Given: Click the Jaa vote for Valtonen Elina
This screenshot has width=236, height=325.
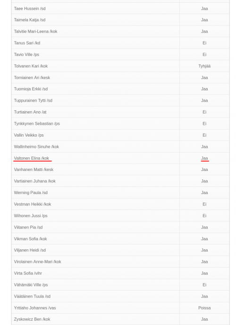Looking at the screenshot, I should 204,158.
